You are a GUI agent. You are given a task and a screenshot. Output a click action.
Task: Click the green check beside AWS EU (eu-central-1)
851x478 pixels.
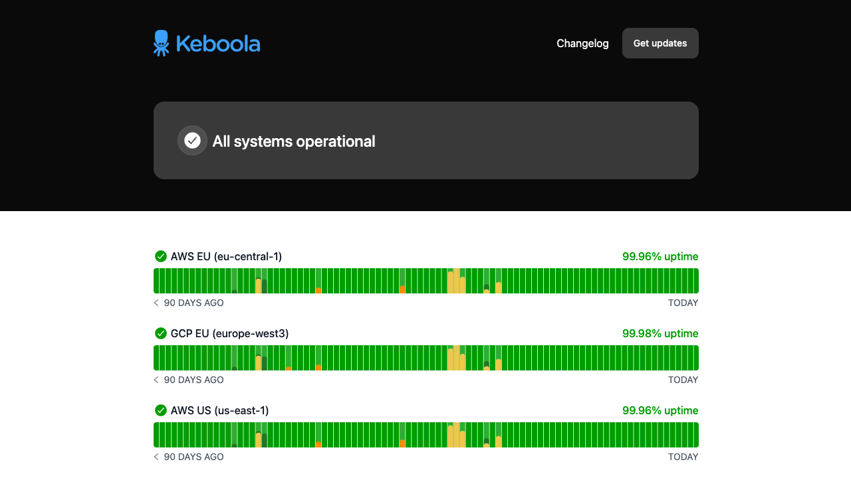point(160,256)
